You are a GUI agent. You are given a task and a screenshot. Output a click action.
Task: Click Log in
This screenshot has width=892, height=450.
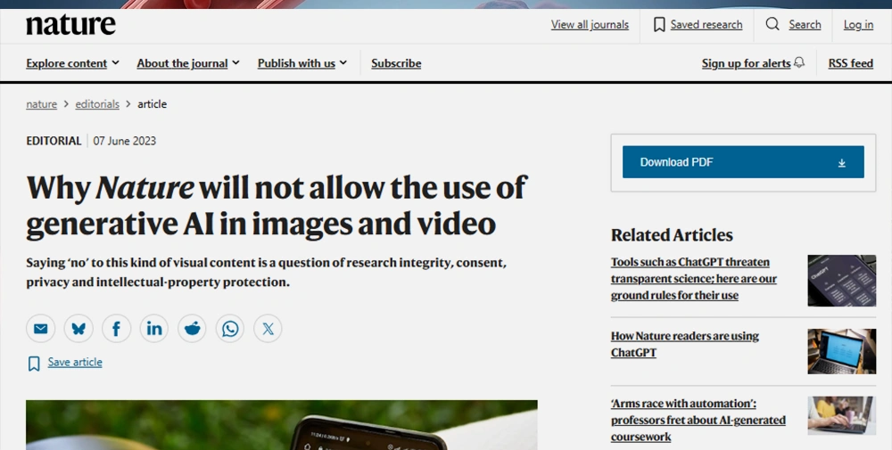click(x=858, y=24)
